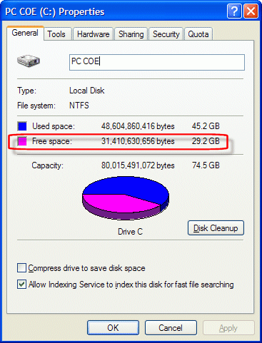262x343 pixels.
Task: Click the Apply button
Action: 228,327
